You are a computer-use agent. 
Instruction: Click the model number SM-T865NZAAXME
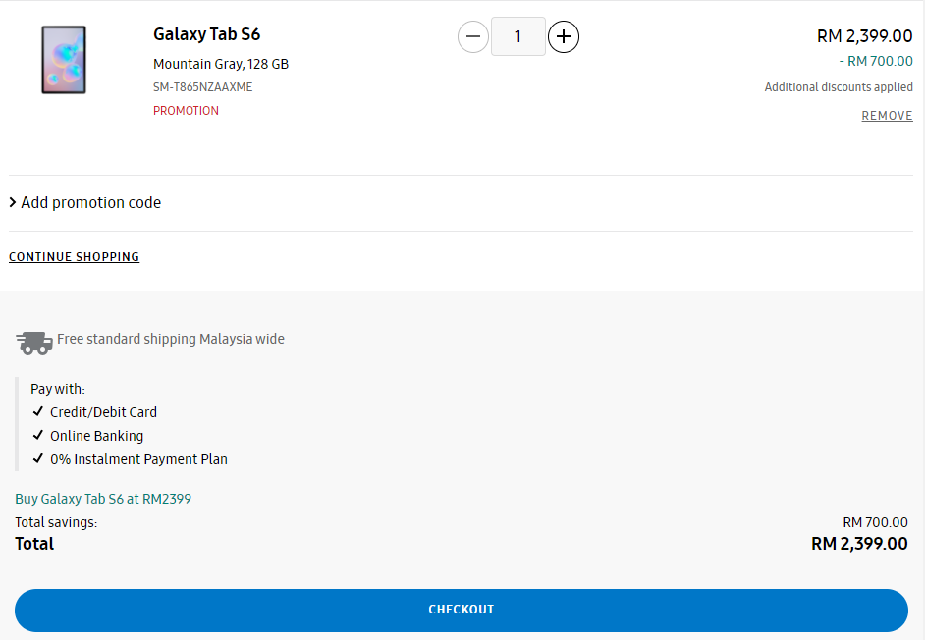(x=203, y=87)
